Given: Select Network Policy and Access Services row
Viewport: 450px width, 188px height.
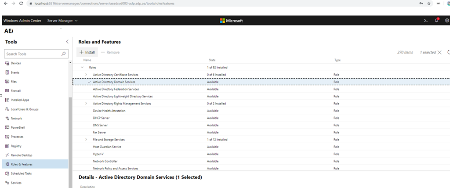Looking at the screenshot, I should (261, 168).
